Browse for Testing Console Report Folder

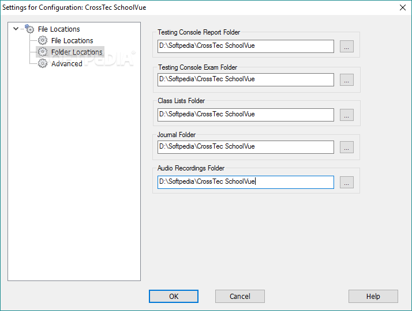tap(347, 47)
